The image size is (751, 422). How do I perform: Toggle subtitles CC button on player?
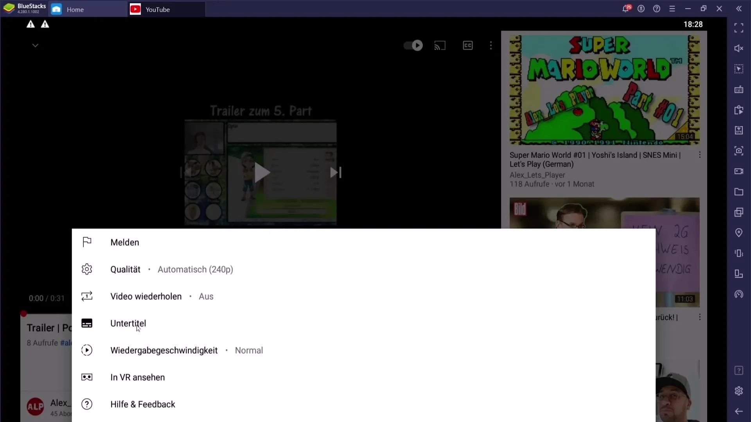(x=467, y=45)
